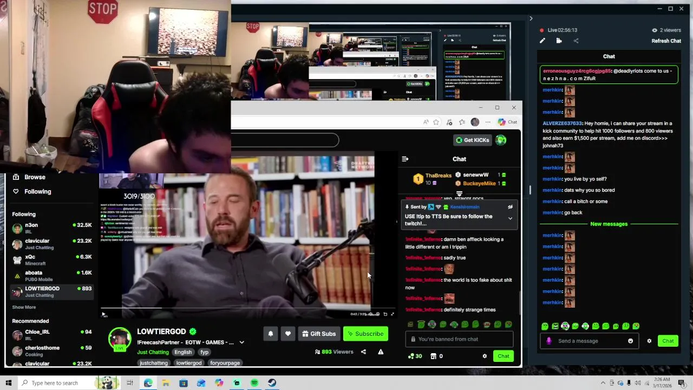Click the Gift Subs button
Image resolution: width=693 pixels, height=390 pixels.
(x=319, y=334)
